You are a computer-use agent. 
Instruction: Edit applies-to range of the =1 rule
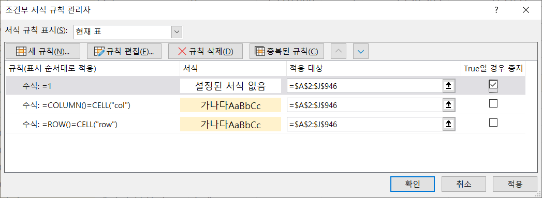point(364,86)
